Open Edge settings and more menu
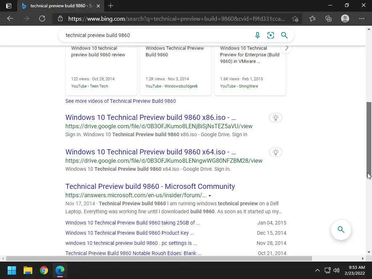This screenshot has width=372, height=279. tap(361, 19)
